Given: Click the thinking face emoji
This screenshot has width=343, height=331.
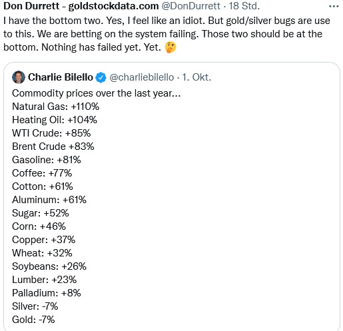Looking at the screenshot, I should click(171, 47).
